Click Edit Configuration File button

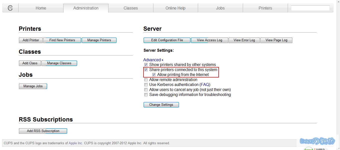point(167,40)
